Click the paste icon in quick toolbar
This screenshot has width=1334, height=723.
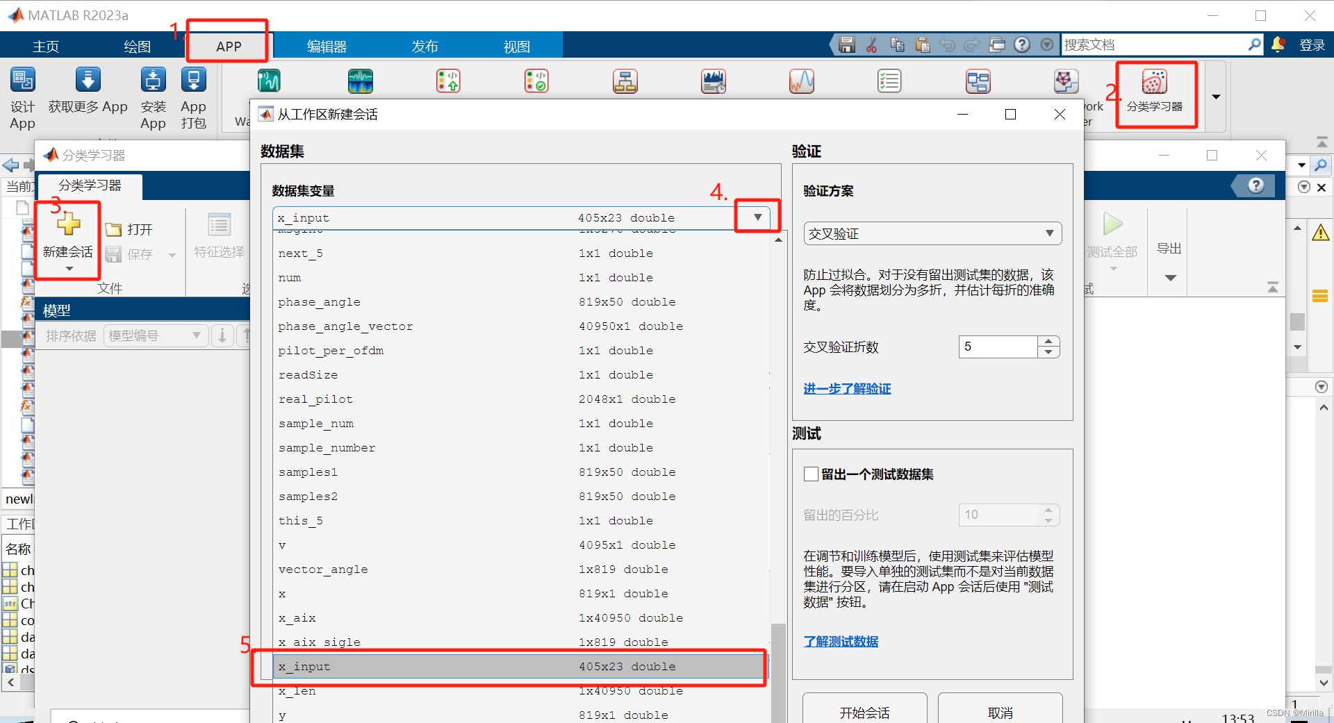tap(922, 45)
